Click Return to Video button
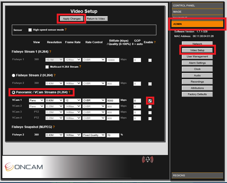Image resolution: width=227 pixels, height=183 pixels. coord(96,19)
